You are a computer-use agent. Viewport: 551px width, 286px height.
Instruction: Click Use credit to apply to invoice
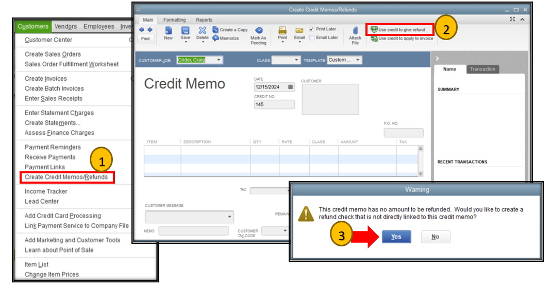(x=402, y=39)
